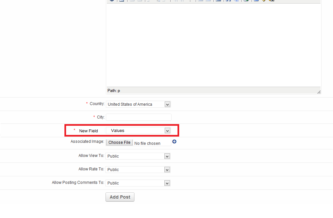The image size is (333, 218).
Task: Click the City text field
Action: coord(139,117)
